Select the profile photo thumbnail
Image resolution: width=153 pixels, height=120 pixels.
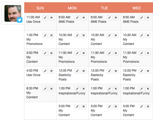point(13,13)
